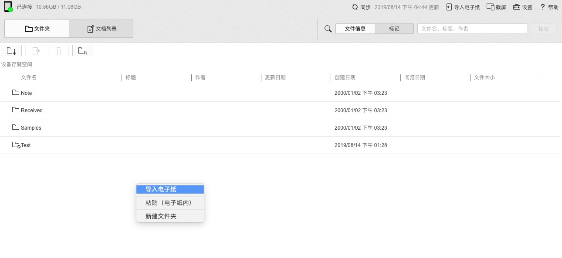This screenshot has height=258, width=562.
Task: Click the connected device icon
Action: [x=8, y=7]
